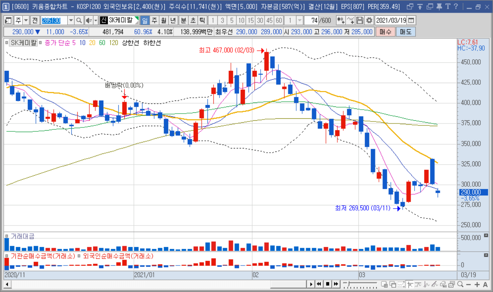Click the line-draw chart icon beside the save disk
This screenshot has width=493, height=292.
coord(350,21)
